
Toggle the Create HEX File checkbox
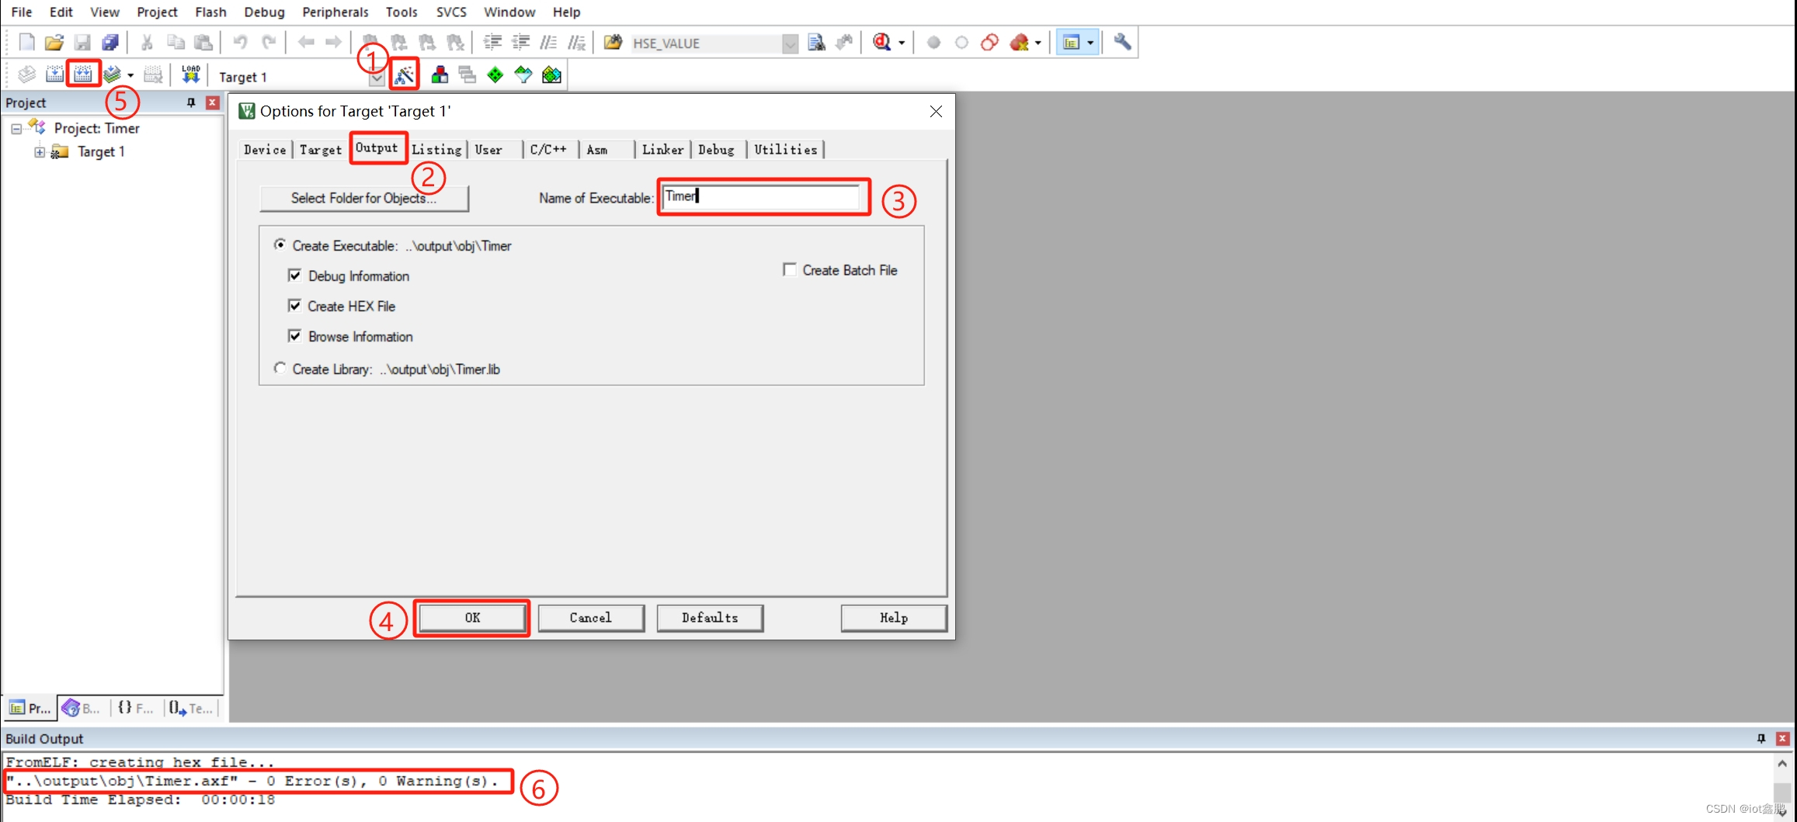[294, 306]
